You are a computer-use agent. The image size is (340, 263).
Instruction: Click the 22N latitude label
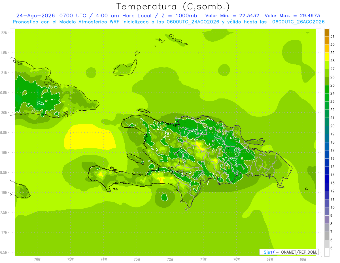point(5,33)
